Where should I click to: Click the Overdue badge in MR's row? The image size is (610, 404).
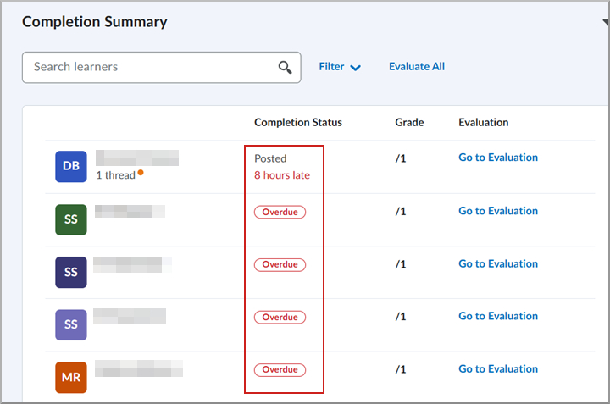[x=280, y=370]
